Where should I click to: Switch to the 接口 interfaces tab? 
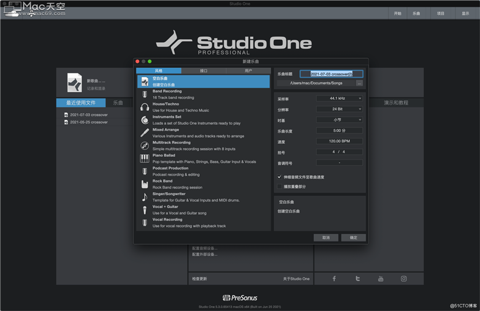coord(204,70)
